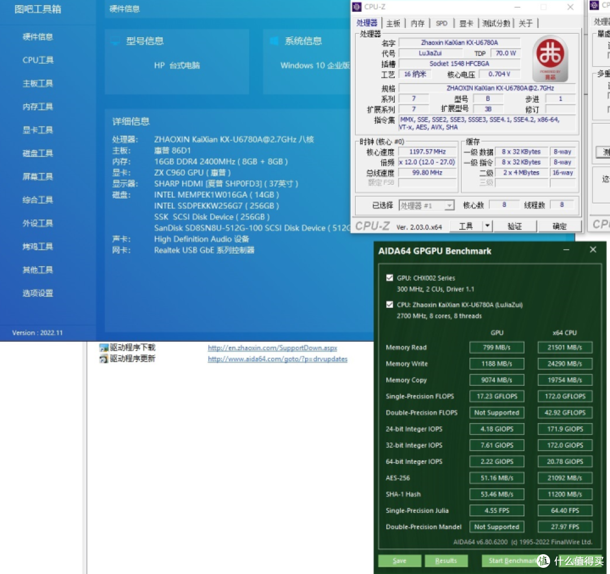610x574 pixels.
Task: Click the 工具 button in CPU-Z
Action: (x=465, y=226)
